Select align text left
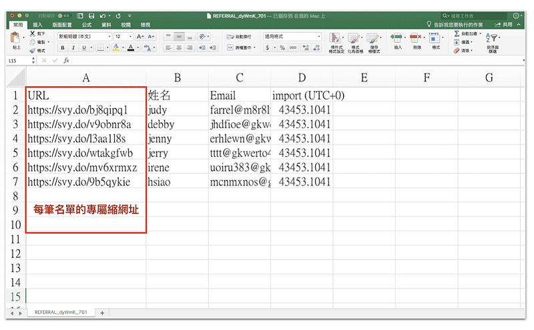 [168, 47]
